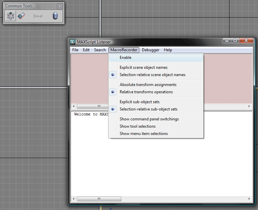
Task: Toggle Show tool selections
Action: (x=156, y=126)
